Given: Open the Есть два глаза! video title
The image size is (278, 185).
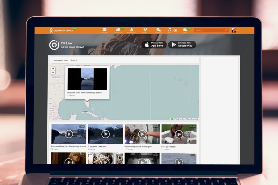Looking at the screenshot, I should 168,146.
